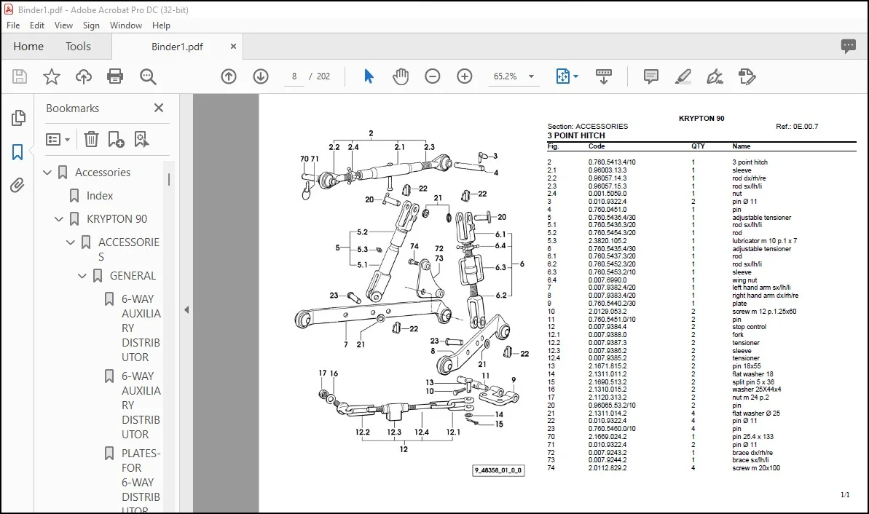This screenshot has height=514, width=869.
Task: Select the Accessories bookmark
Action: (x=103, y=173)
